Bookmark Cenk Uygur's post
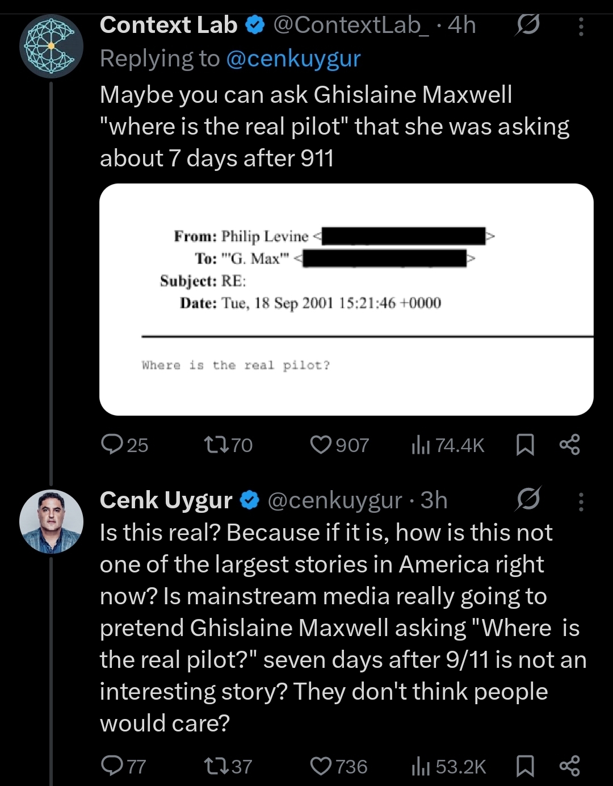613x786 pixels. coord(525,766)
